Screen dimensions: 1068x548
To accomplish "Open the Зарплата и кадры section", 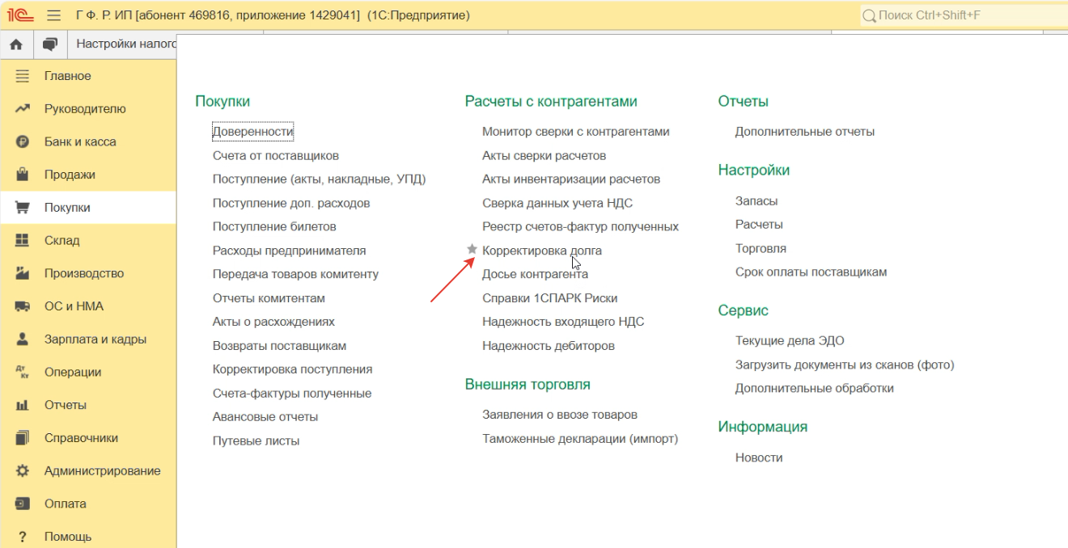I will point(95,339).
